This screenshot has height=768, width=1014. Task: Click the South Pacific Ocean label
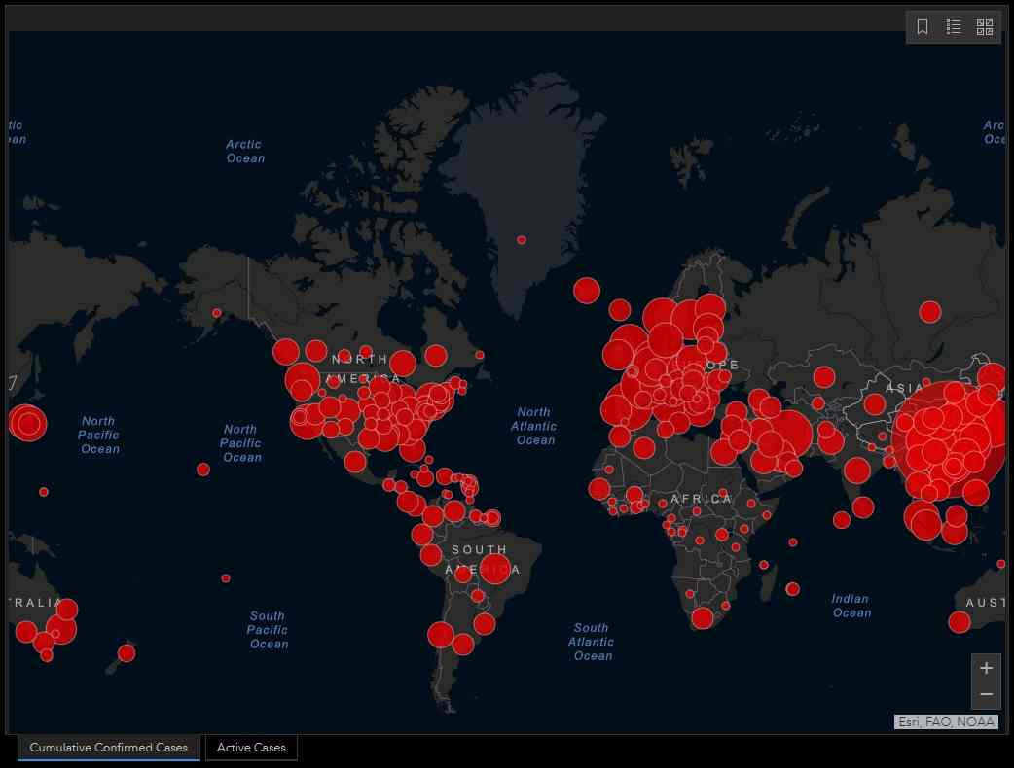tap(267, 629)
